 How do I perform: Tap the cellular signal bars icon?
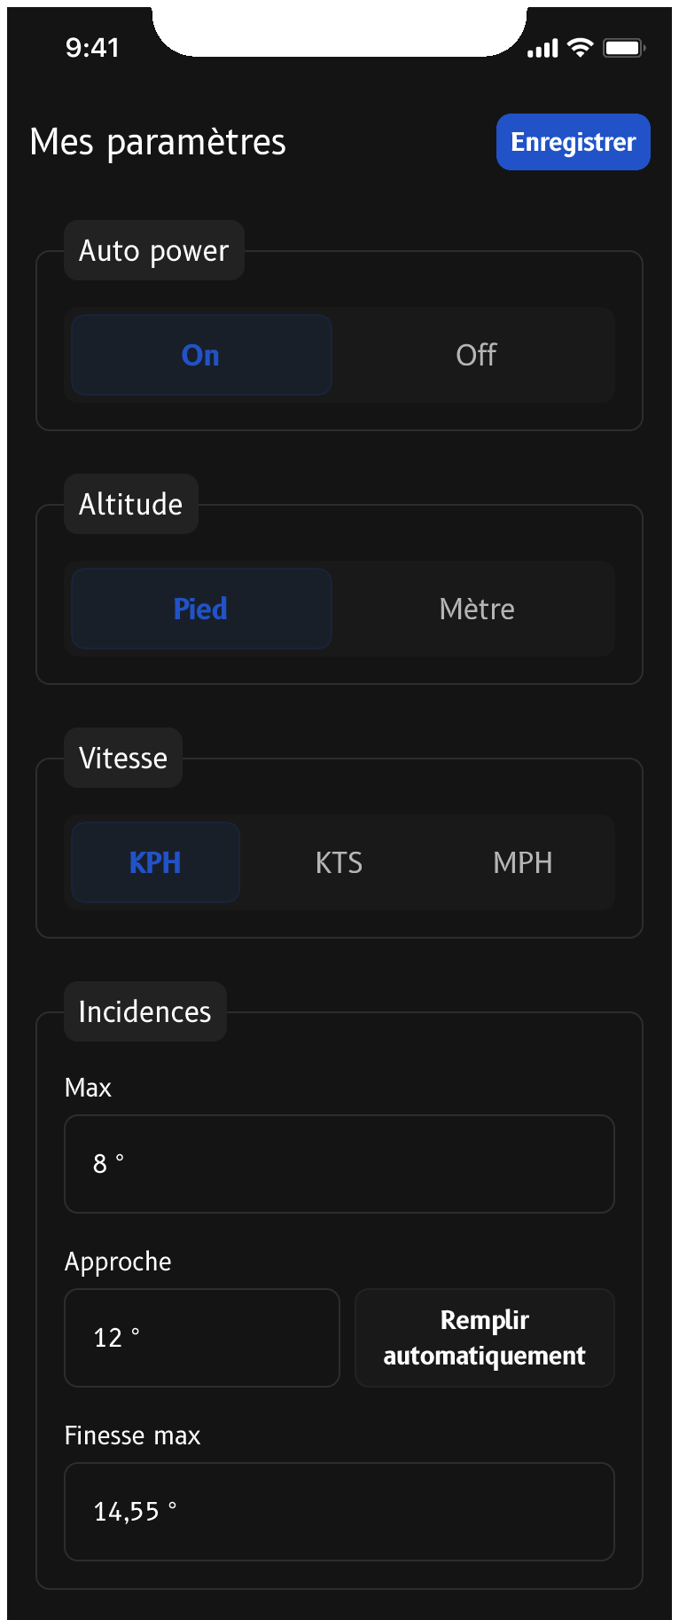point(542,49)
